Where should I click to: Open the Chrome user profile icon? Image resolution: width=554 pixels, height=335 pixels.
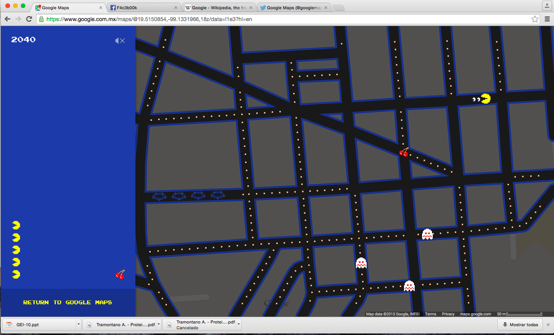pos(547,6)
